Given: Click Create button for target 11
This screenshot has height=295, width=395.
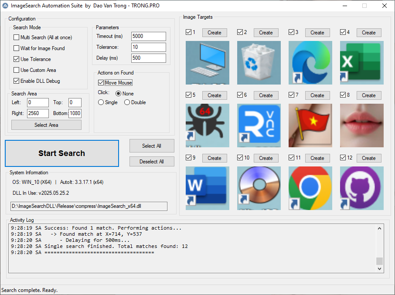Looking at the screenshot, I should (317, 158).
